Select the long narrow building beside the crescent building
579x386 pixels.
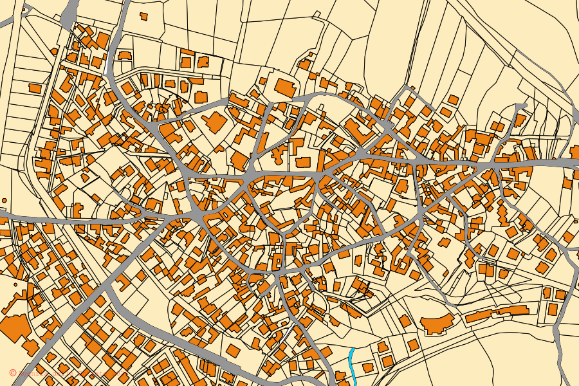click(497, 313)
